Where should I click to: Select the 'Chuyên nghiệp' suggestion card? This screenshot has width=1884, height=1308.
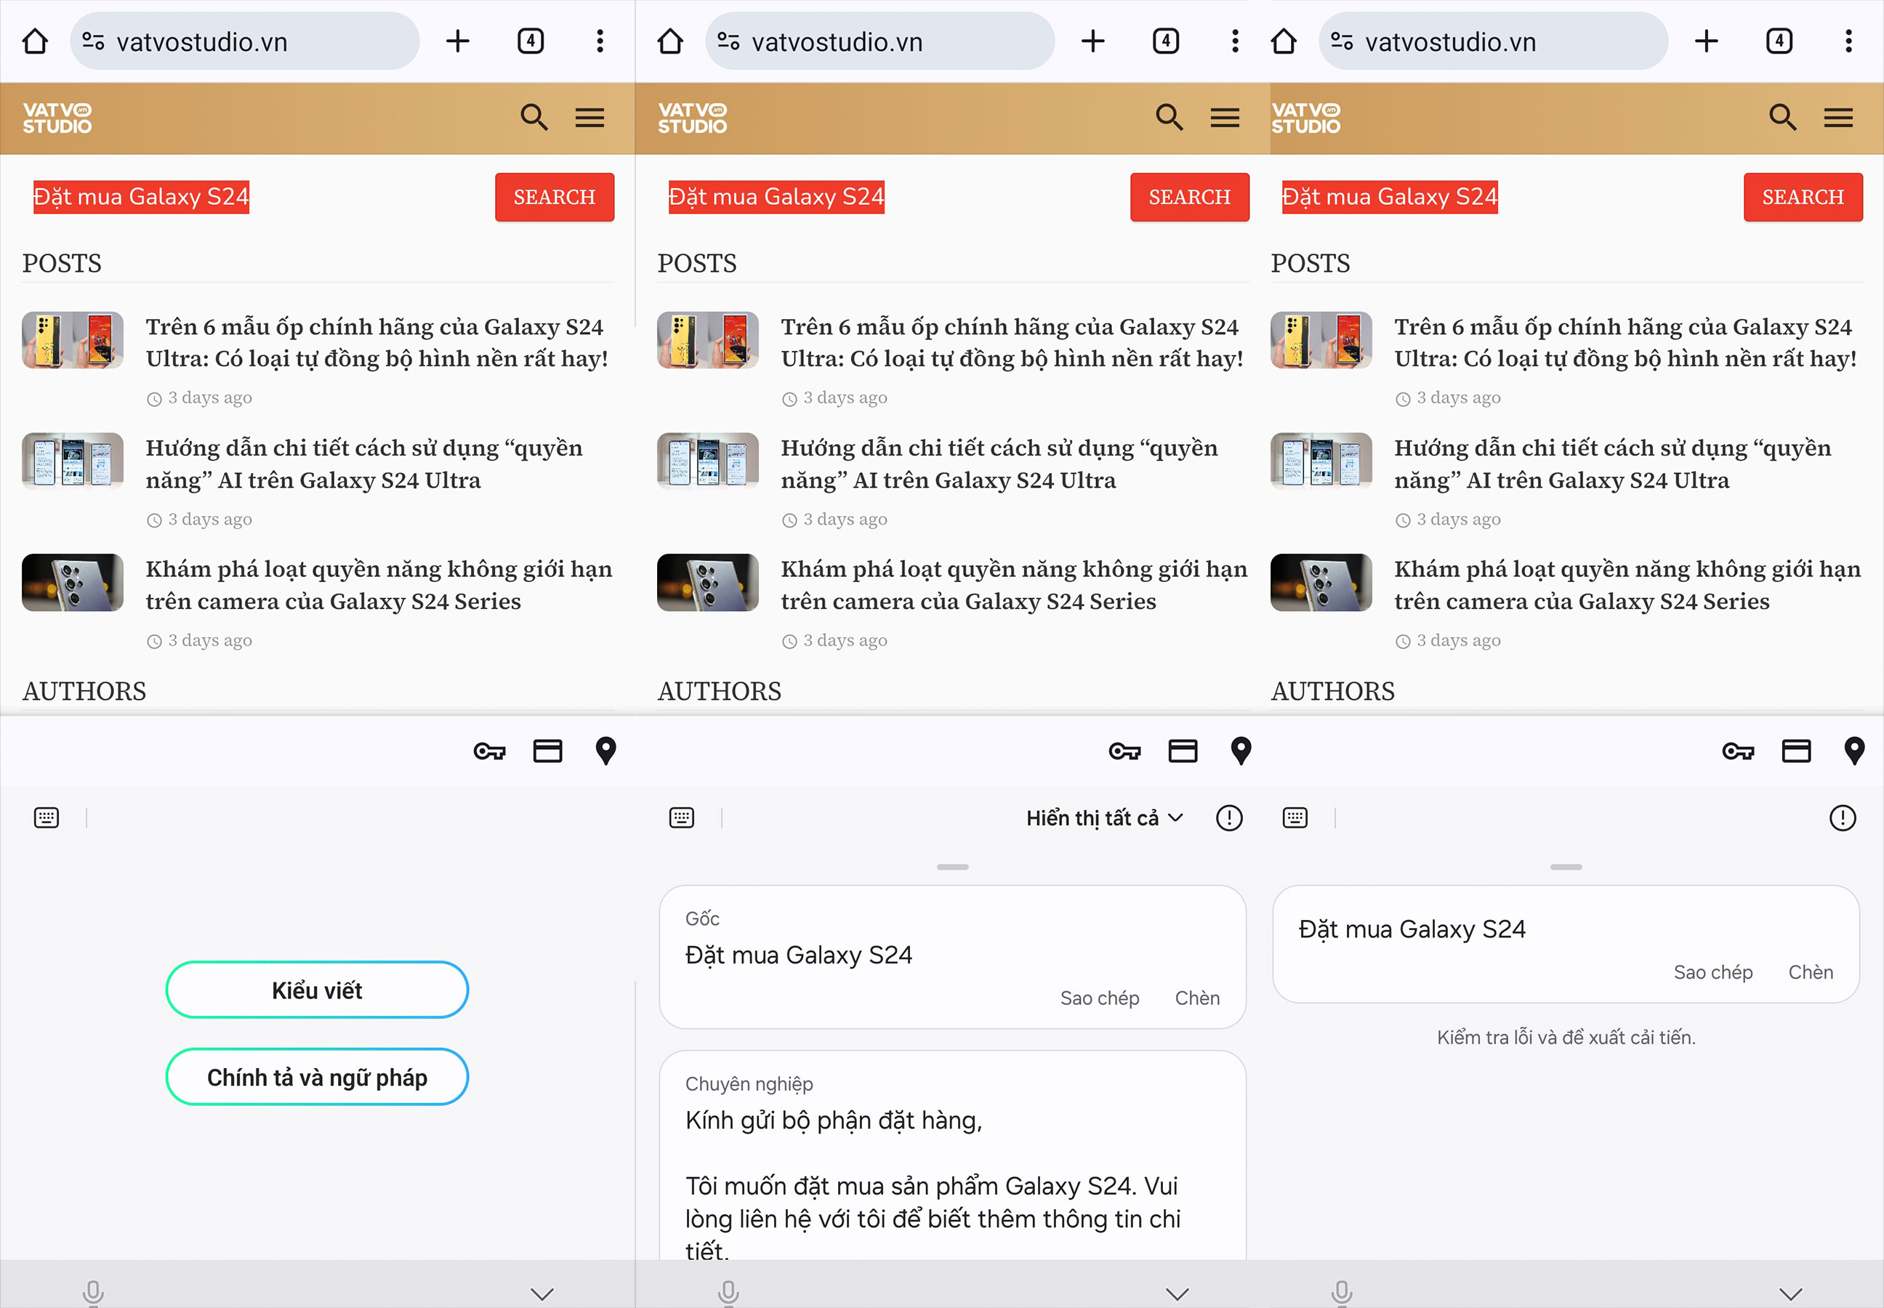click(x=953, y=1155)
